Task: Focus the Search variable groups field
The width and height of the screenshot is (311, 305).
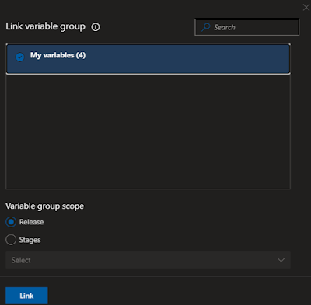Action: click(247, 27)
